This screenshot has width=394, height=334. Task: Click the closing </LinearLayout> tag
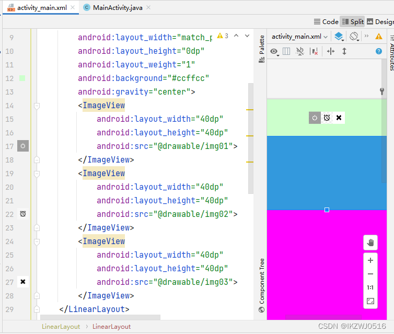tap(94, 309)
